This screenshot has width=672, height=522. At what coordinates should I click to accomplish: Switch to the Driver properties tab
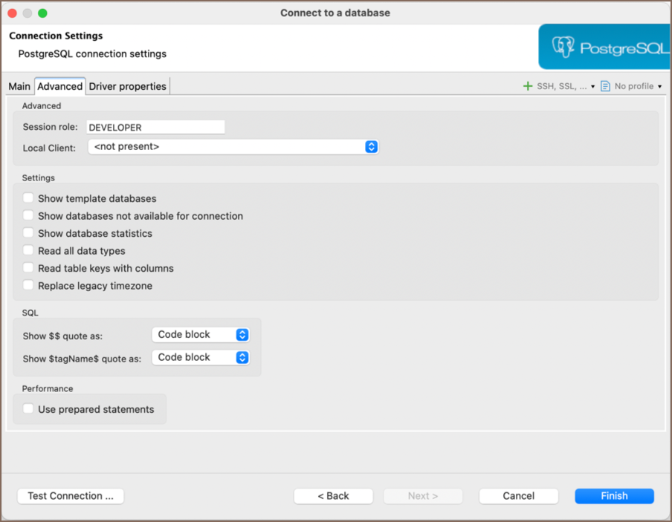(128, 86)
